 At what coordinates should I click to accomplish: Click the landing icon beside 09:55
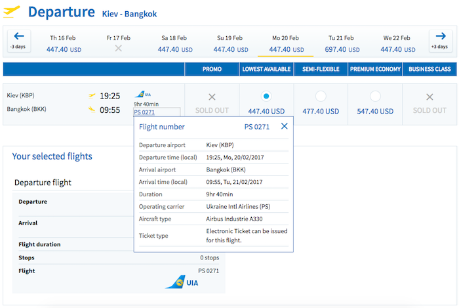92,110
